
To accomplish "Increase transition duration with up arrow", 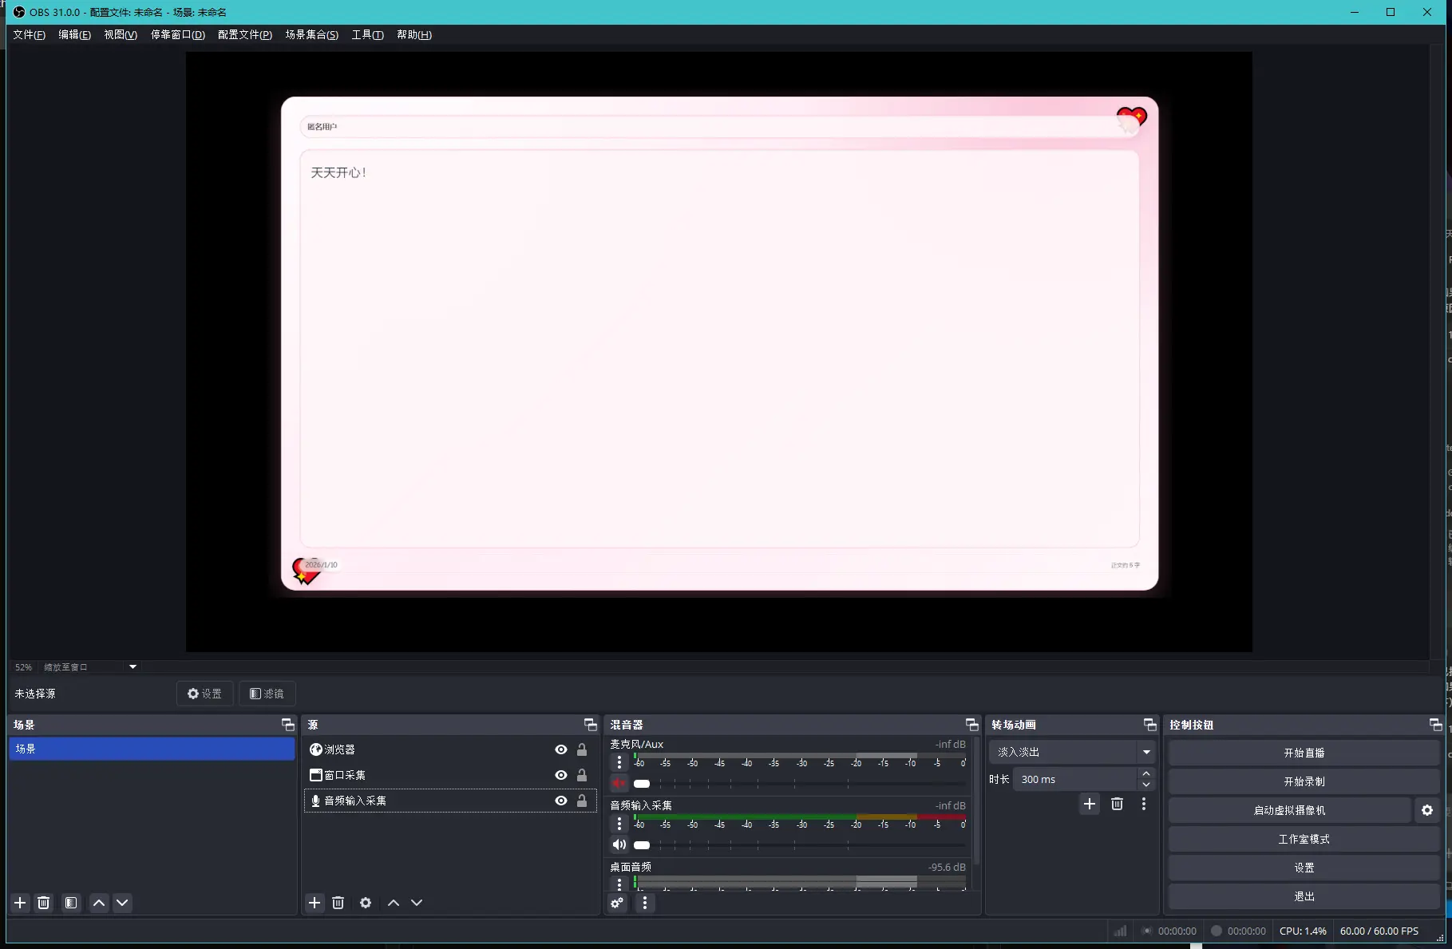I will click(1146, 773).
